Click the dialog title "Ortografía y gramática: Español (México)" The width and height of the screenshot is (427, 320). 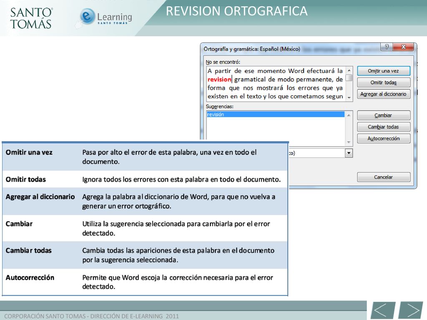252,49
